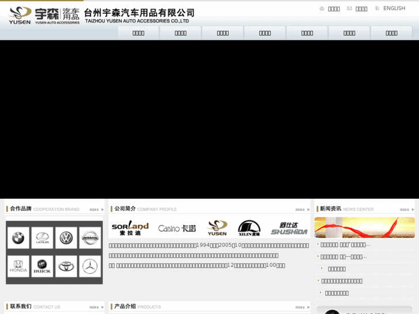
Task: Click the large black banner area
Action: (x=210, y=119)
